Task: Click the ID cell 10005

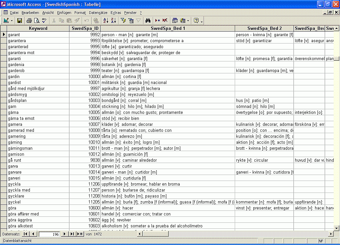Action: 85,112
